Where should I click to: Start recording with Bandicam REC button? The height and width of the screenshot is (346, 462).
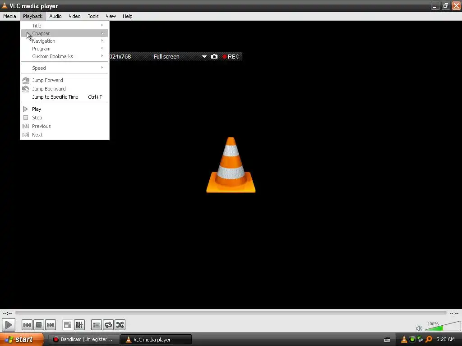coord(231,56)
